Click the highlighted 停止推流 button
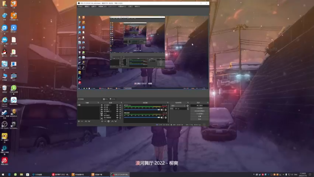The width and height of the screenshot is (314, 177). point(199,105)
